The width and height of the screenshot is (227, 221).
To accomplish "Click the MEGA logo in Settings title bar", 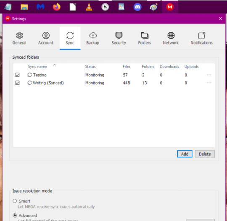I will point(8,18).
